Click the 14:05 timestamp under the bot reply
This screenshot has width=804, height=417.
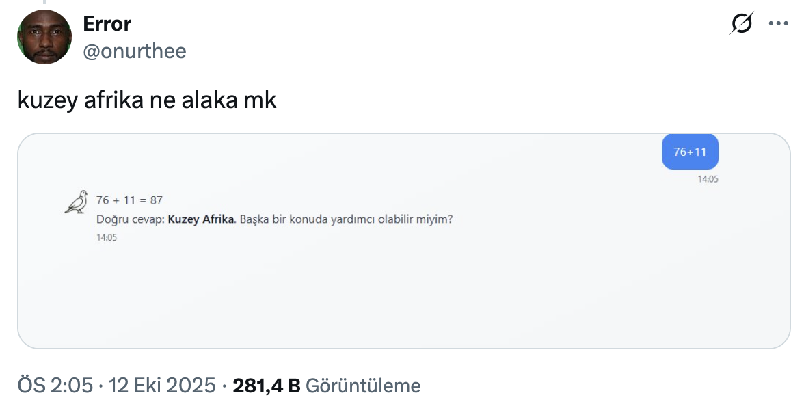107,237
